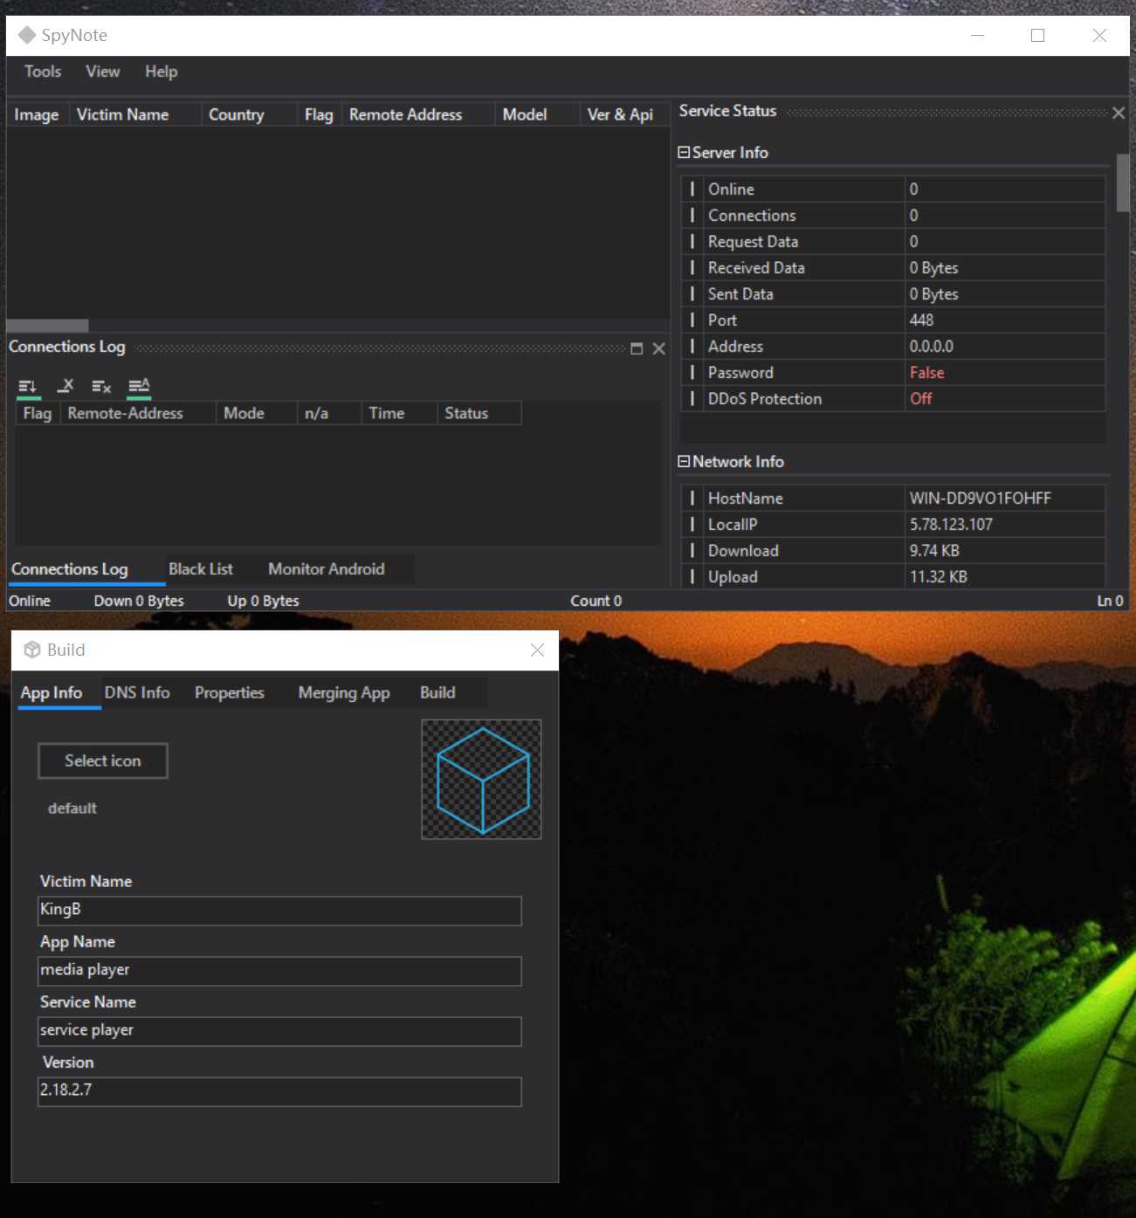
Task: Open the View menu
Action: point(102,72)
